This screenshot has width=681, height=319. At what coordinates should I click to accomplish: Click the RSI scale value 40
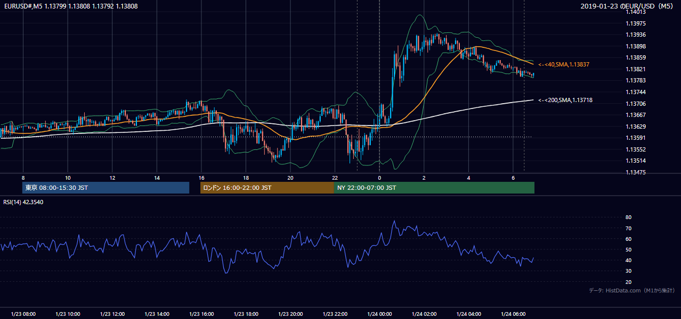[x=629, y=260]
